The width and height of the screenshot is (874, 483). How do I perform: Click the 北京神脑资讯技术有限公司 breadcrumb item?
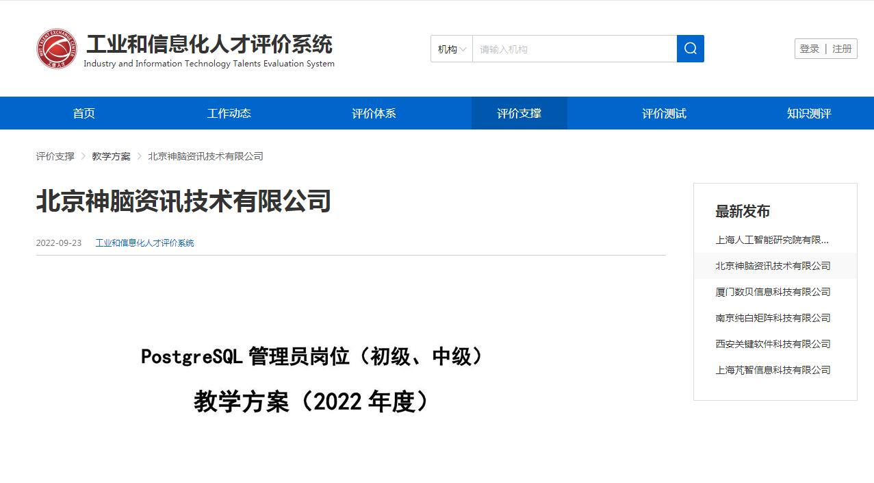(205, 156)
